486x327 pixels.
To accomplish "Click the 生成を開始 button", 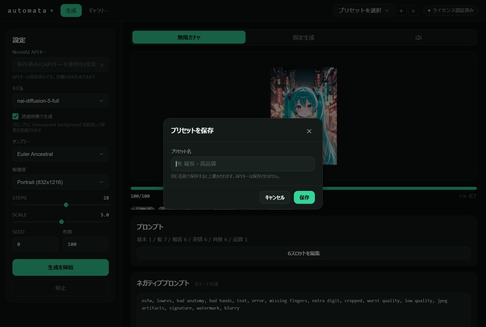I will pyautogui.click(x=60, y=268).
